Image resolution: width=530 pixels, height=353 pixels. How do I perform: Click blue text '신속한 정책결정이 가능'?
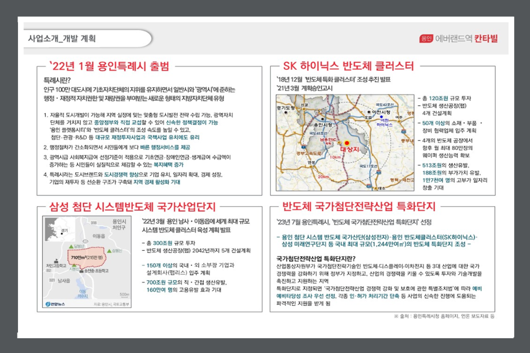point(192,122)
